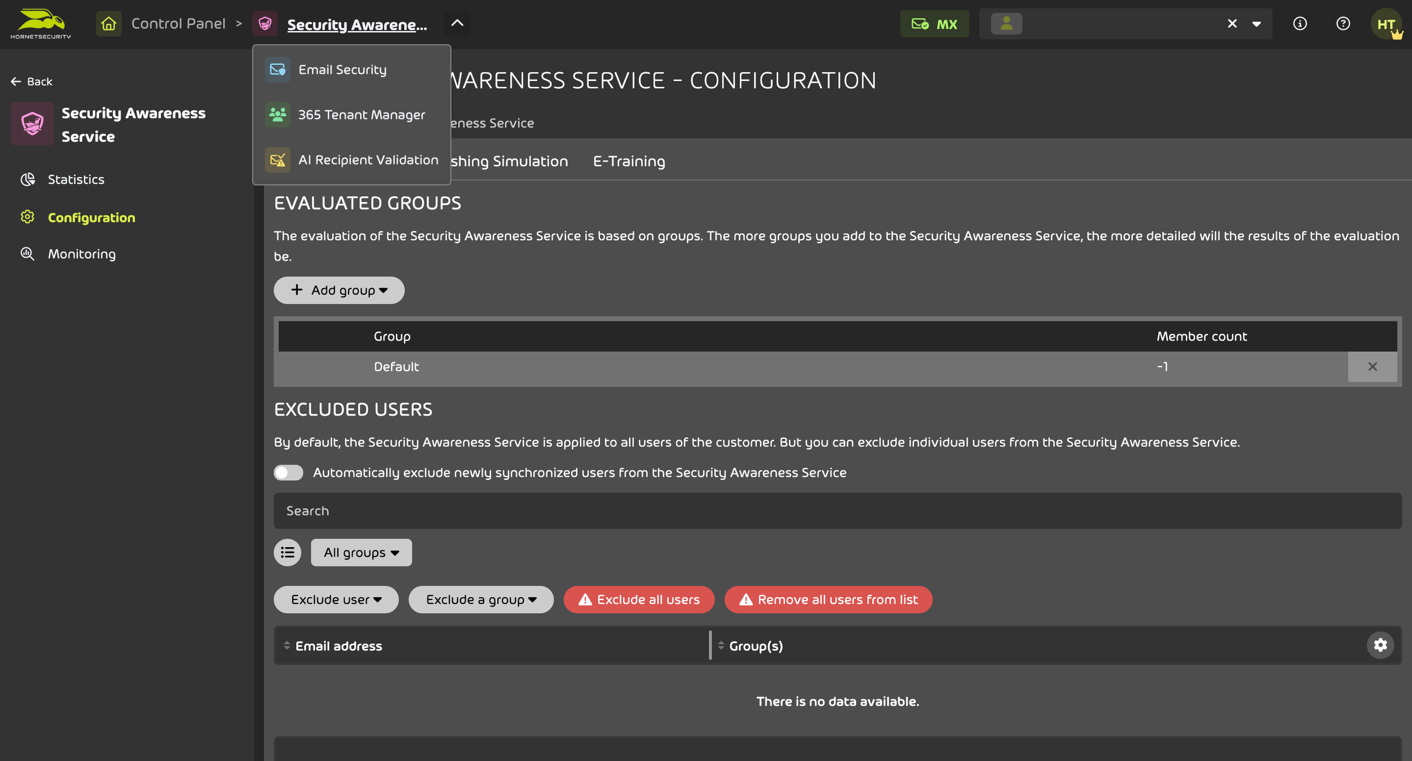The width and height of the screenshot is (1412, 761).
Task: Go back using the Back arrow link
Action: click(31, 82)
